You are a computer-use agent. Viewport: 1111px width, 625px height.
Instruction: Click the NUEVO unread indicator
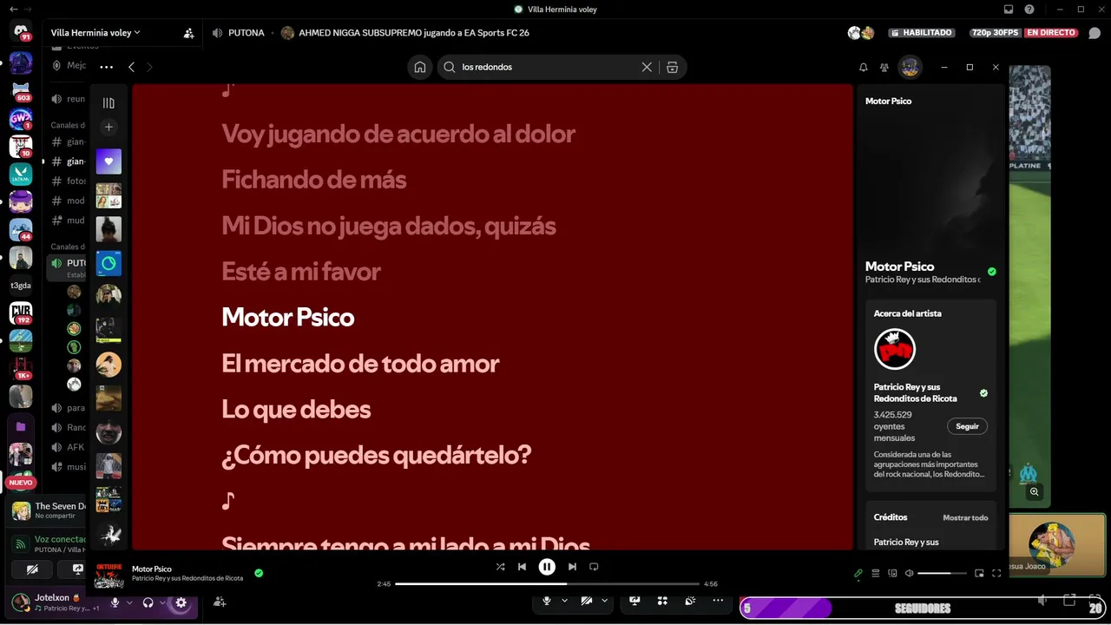point(21,483)
